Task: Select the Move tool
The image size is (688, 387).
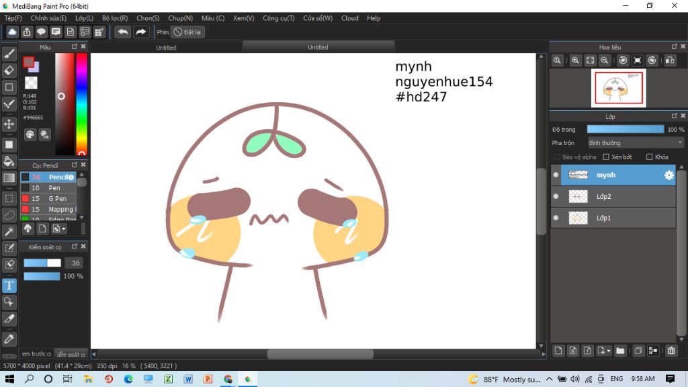Action: 9,124
